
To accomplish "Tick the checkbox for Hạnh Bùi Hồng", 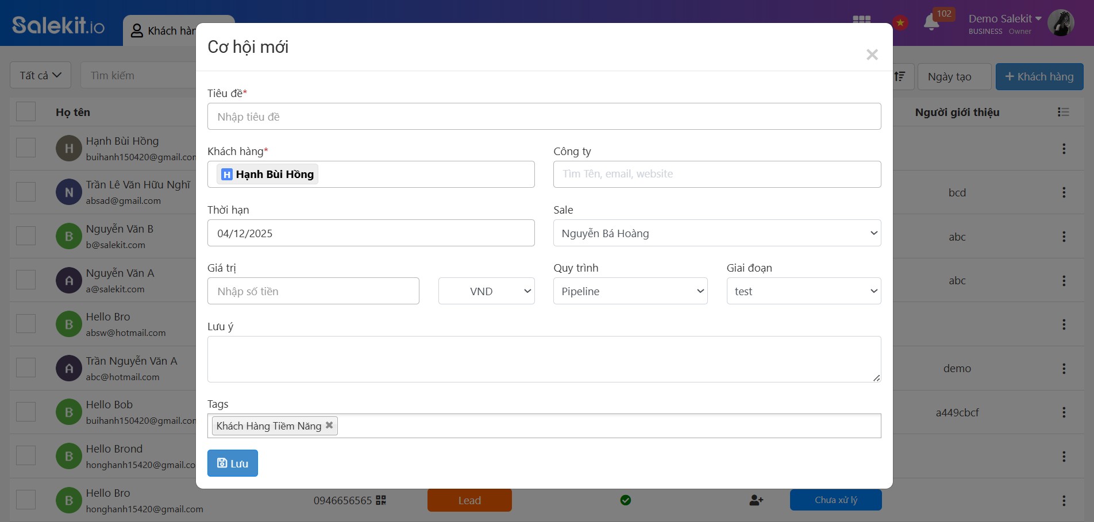I will 26,148.
